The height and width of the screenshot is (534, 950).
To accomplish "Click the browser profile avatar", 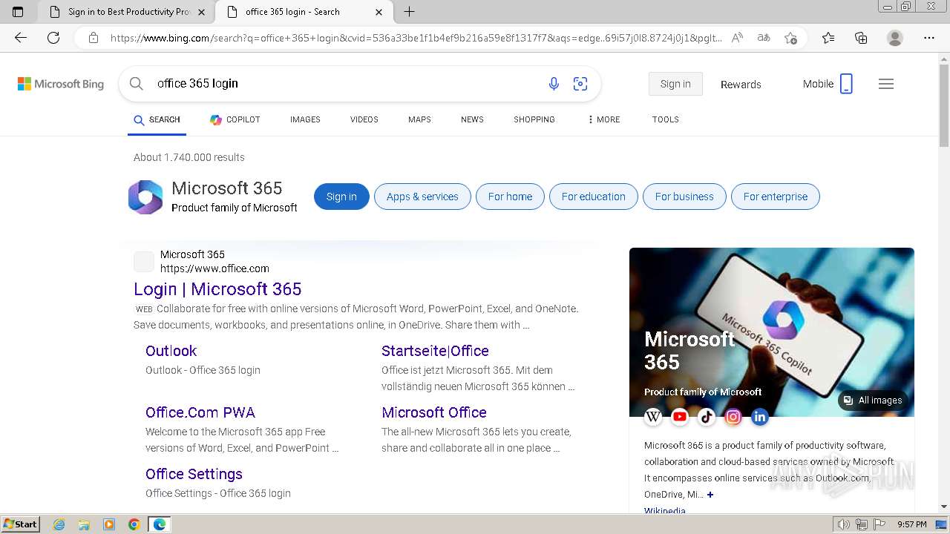I will [895, 38].
